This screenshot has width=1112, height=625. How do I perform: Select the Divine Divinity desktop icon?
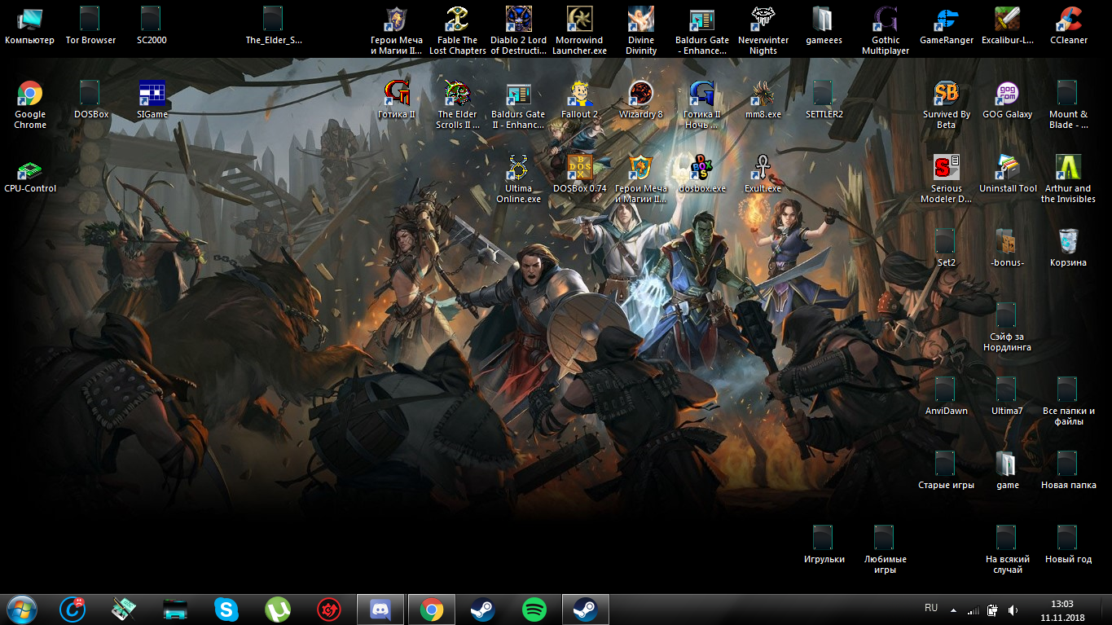(641, 31)
